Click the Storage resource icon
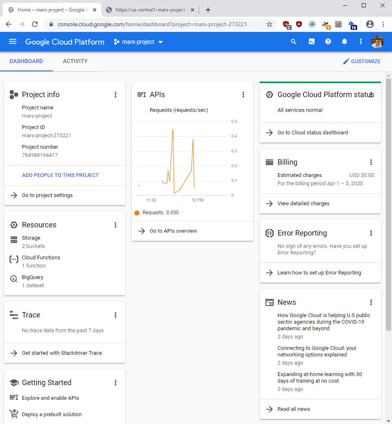The image size is (392, 424). [x=14, y=240]
